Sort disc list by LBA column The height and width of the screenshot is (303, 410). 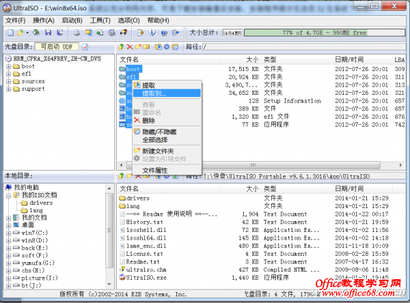point(399,59)
